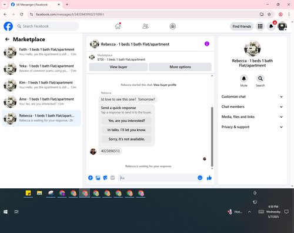Viewport: 294px width, 233px height.
Task: Expand Media, files and links section
Action: 252,117
